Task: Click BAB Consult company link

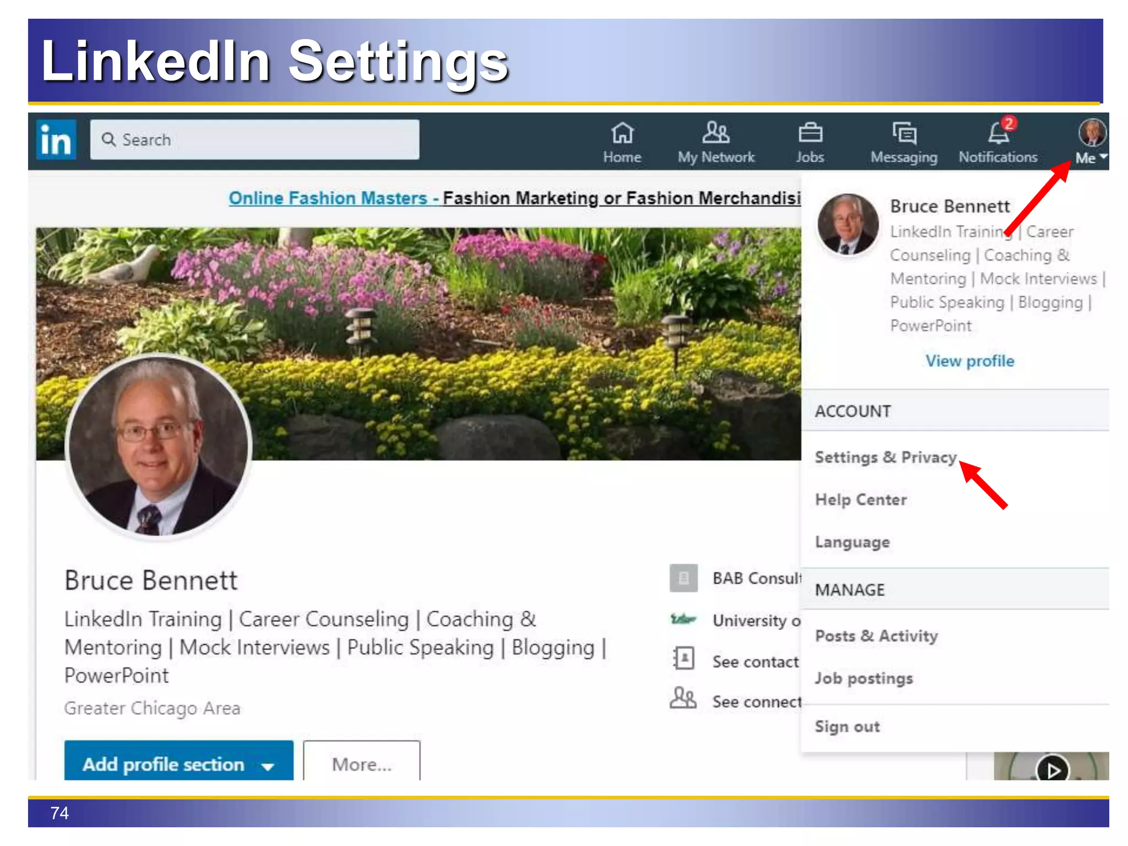Action: tap(757, 578)
